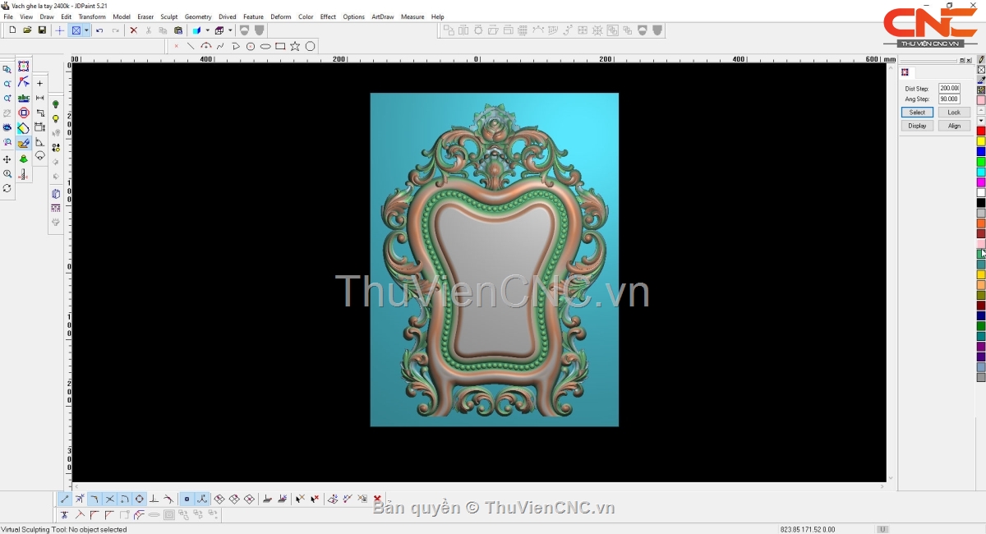Viewport: 986px width, 534px height.
Task: Toggle the green light bulb icon
Action: tap(56, 104)
